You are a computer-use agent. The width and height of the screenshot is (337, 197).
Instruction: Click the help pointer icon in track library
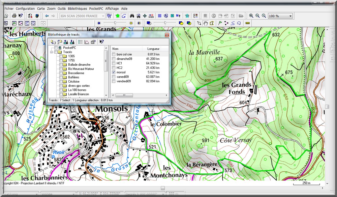coord(102,42)
